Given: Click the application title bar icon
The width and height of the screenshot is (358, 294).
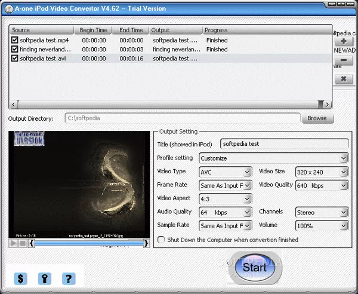Looking at the screenshot, I should click(x=9, y=9).
